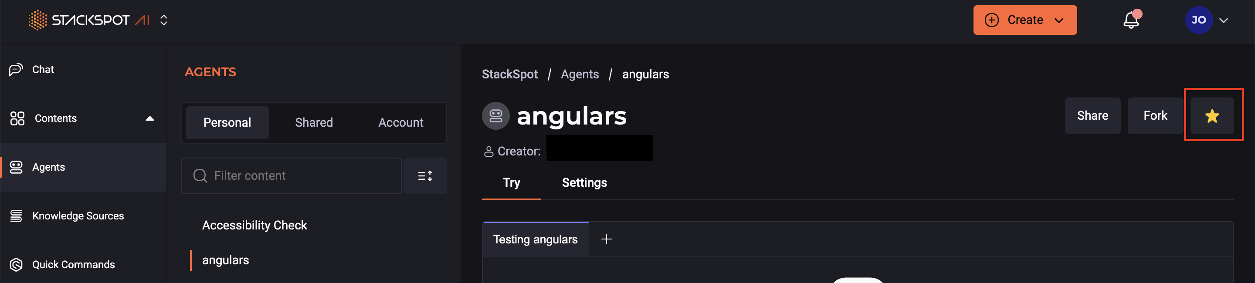Expand the user account menu chevron

[1223, 20]
